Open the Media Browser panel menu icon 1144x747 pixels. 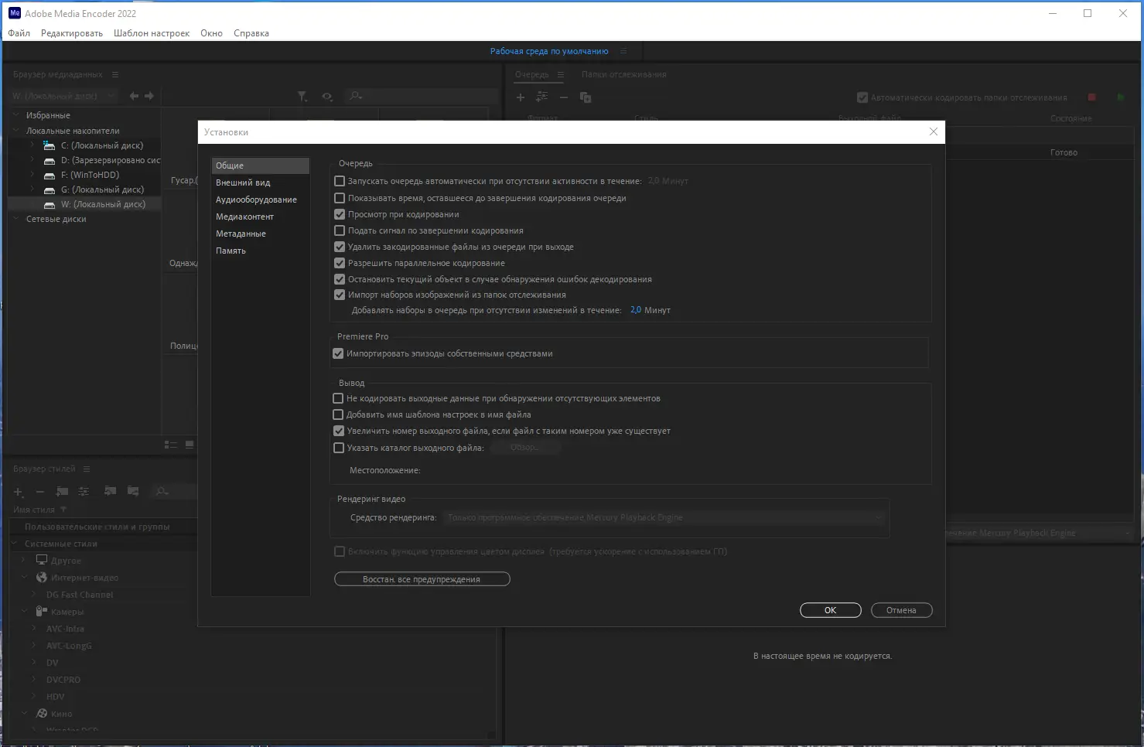pos(115,74)
